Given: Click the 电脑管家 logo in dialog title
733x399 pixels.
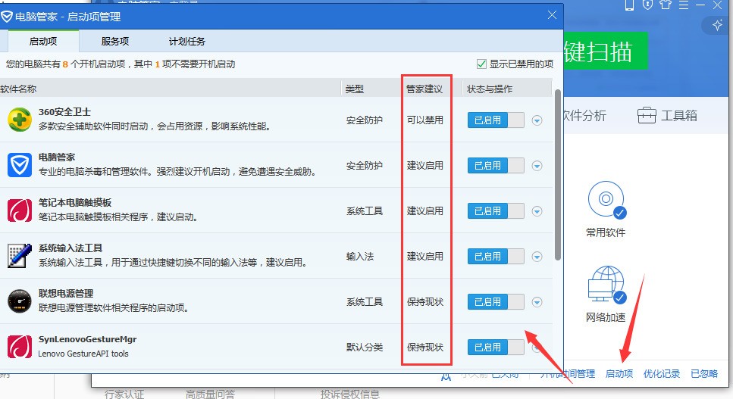Looking at the screenshot, I should click(7, 17).
